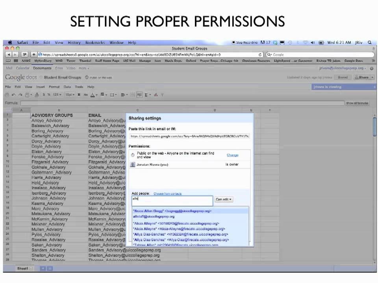The image size is (378, 283).
Task: Open Safari History menu
Action: [x=74, y=42]
